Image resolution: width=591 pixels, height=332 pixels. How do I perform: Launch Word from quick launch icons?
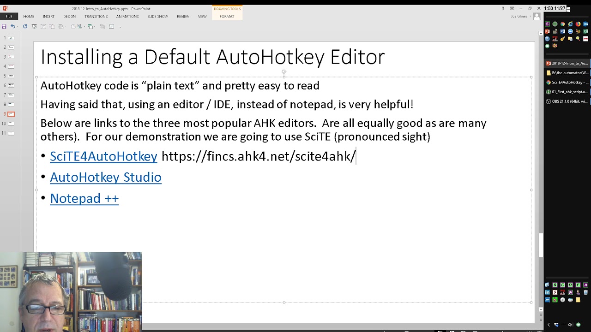(x=562, y=31)
